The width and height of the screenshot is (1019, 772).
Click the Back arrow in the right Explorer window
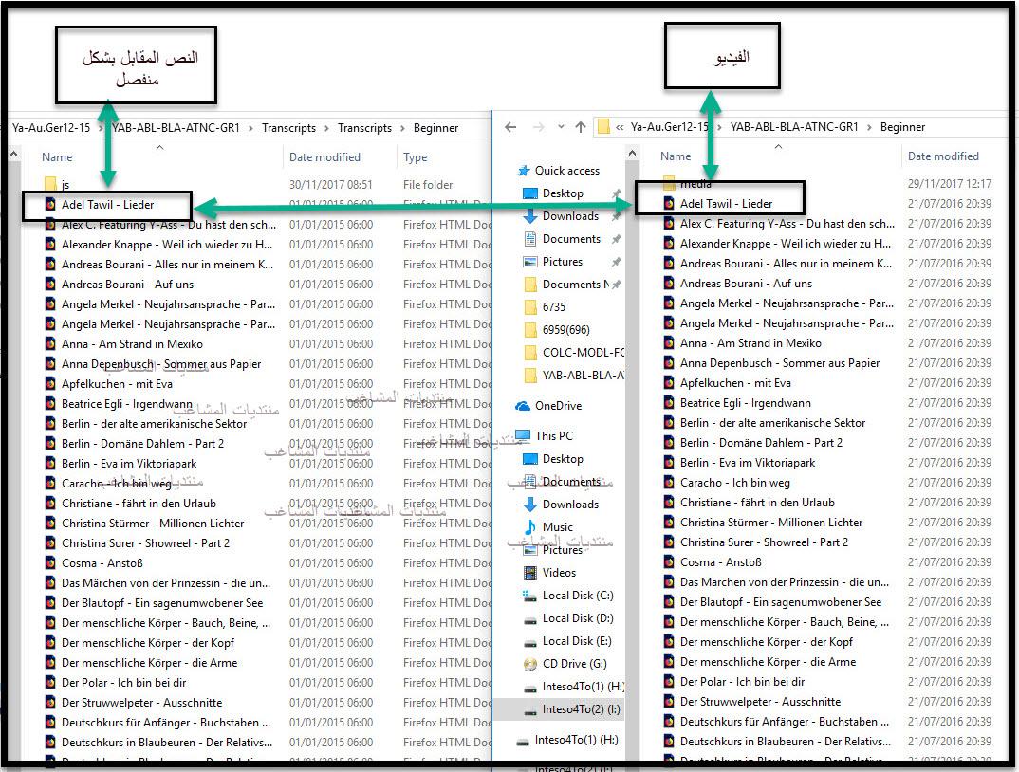tap(510, 127)
